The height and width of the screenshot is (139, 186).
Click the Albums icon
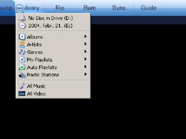click(x=22, y=37)
